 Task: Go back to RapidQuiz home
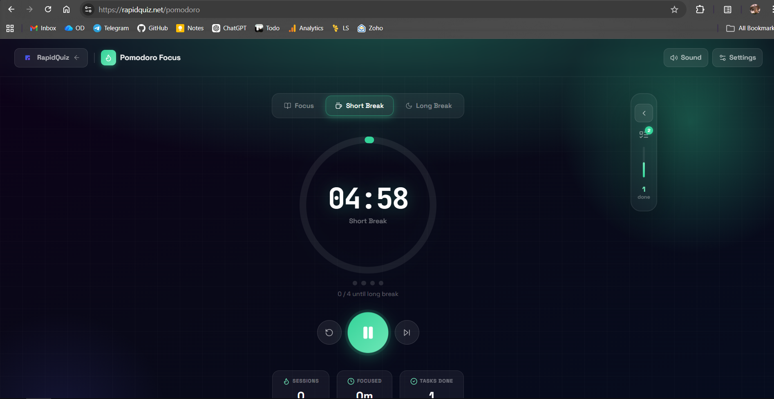click(51, 58)
